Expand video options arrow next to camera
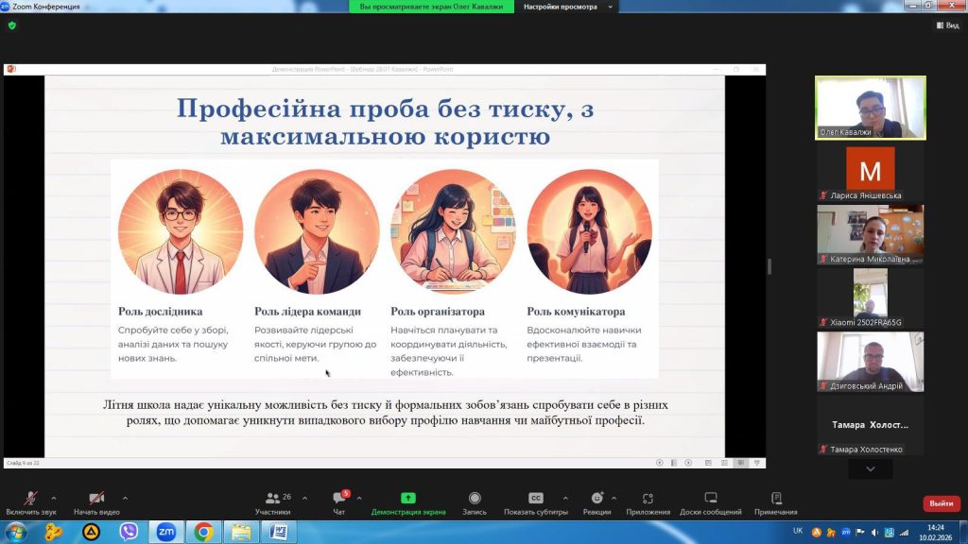The height and width of the screenshot is (544, 968). pos(125,498)
